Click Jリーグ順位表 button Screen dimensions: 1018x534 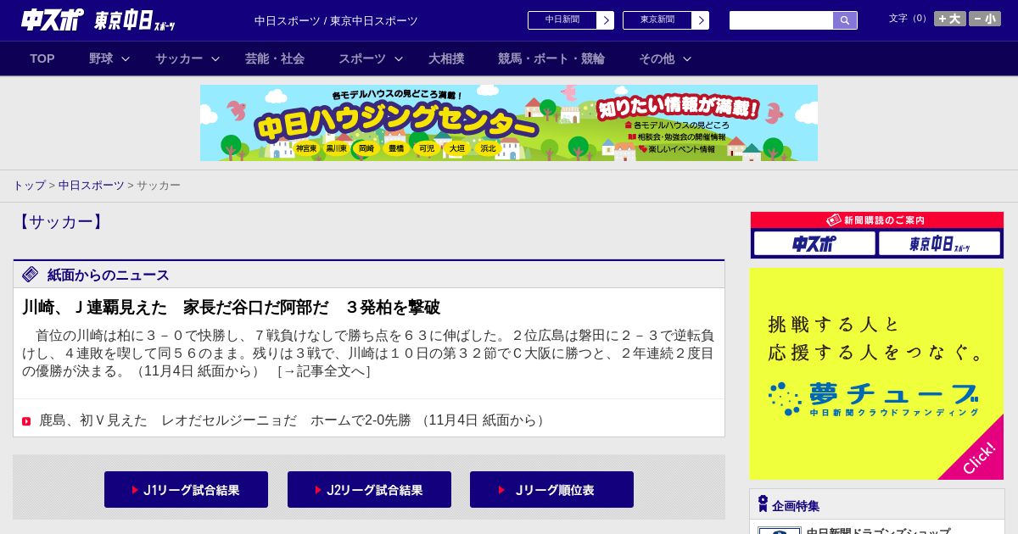tap(551, 490)
